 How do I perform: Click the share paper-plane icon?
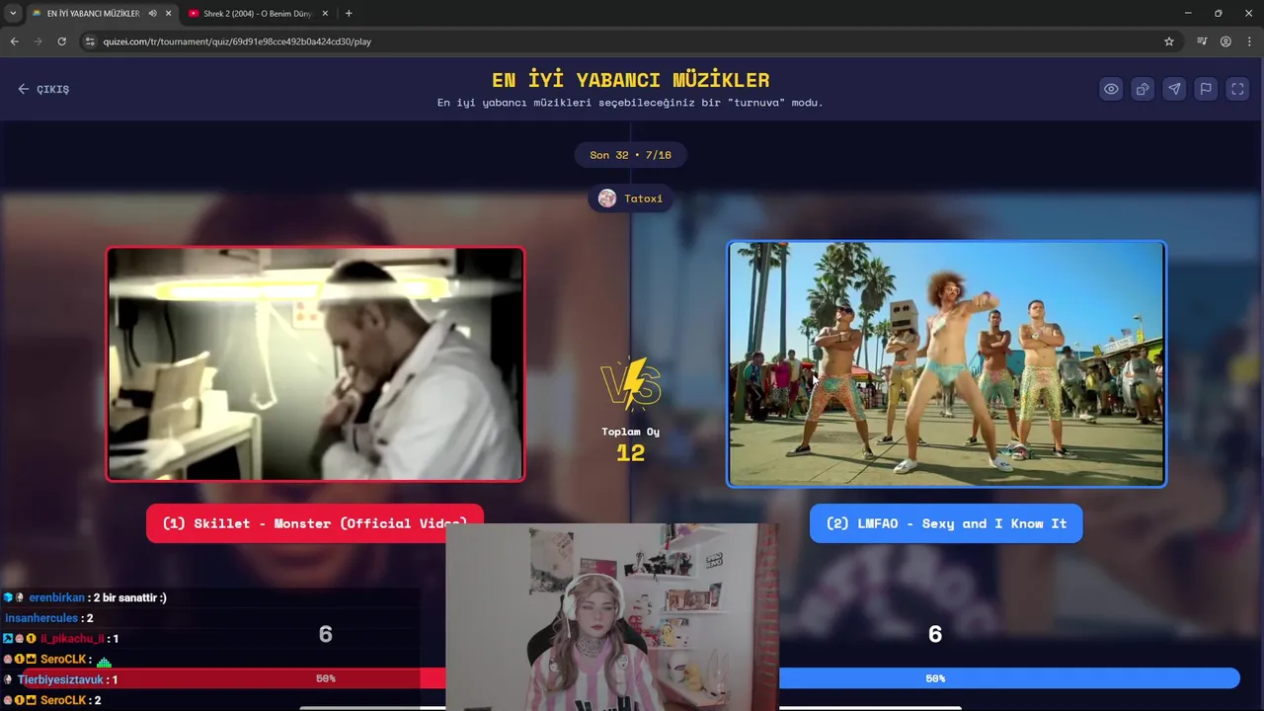[1174, 89]
